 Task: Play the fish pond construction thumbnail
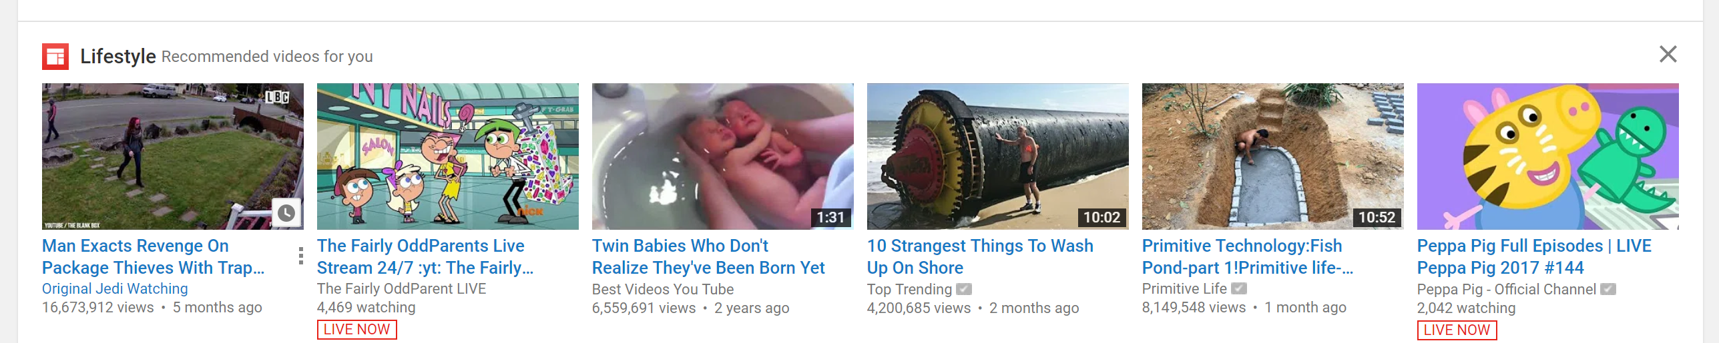tap(1273, 157)
